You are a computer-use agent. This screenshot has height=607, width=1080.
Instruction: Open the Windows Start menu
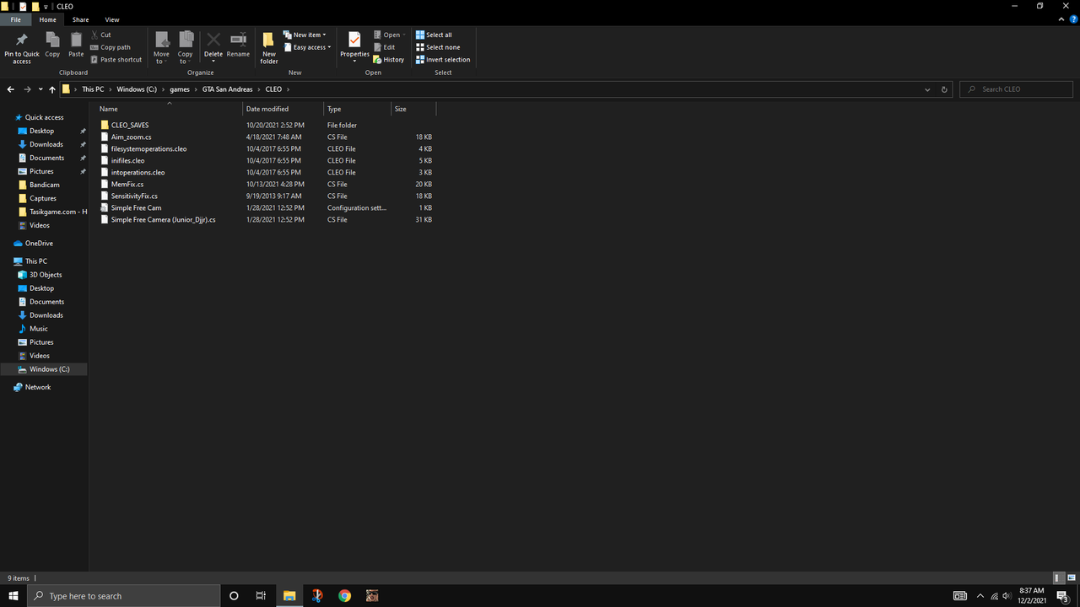13,596
